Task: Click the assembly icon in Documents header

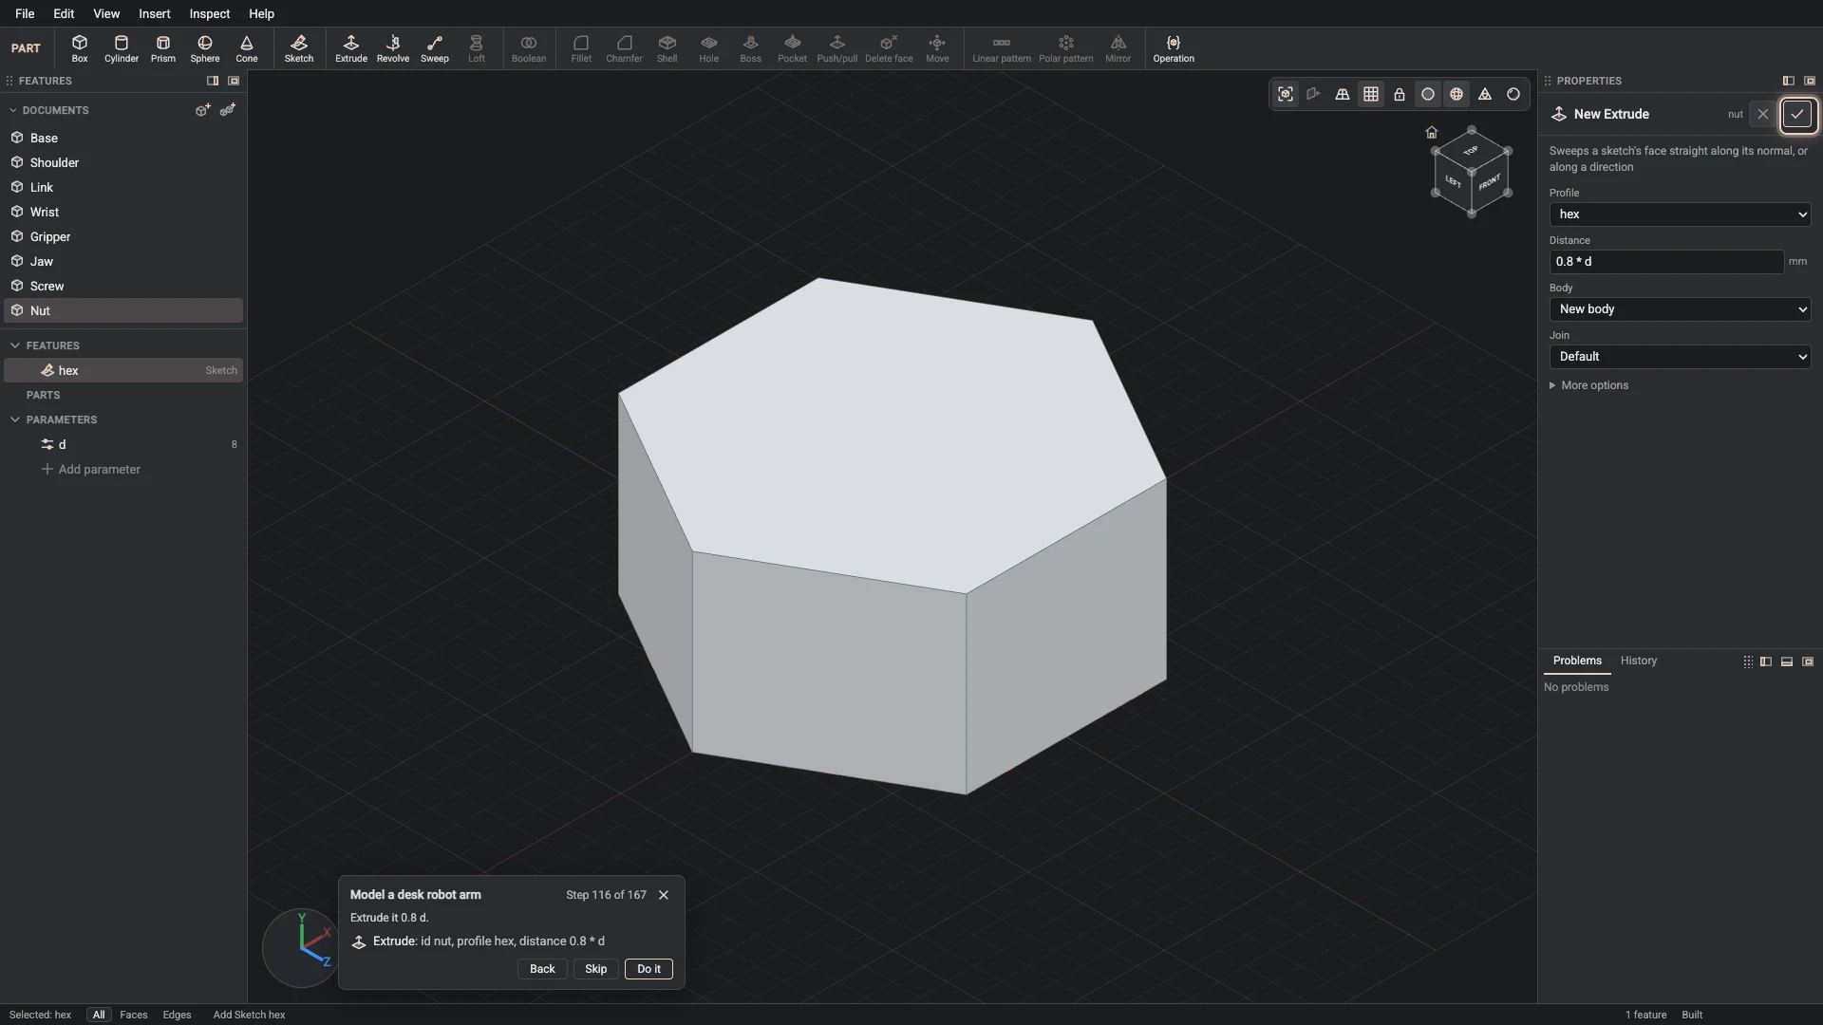Action: [228, 110]
